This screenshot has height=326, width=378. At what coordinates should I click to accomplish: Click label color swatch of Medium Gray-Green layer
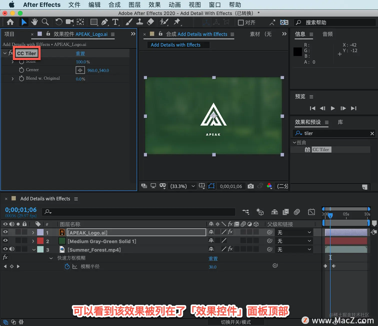(40, 241)
